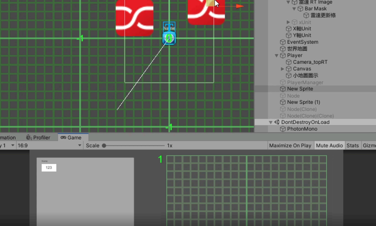Click the cube icon beside New Sprite
The image size is (376, 226).
283,89
